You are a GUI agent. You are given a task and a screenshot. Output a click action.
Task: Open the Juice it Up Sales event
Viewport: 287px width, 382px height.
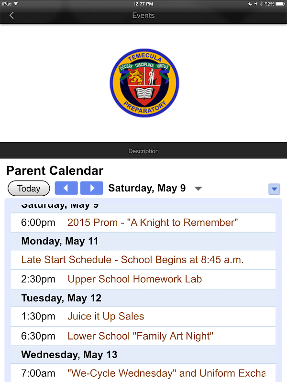[106, 317]
